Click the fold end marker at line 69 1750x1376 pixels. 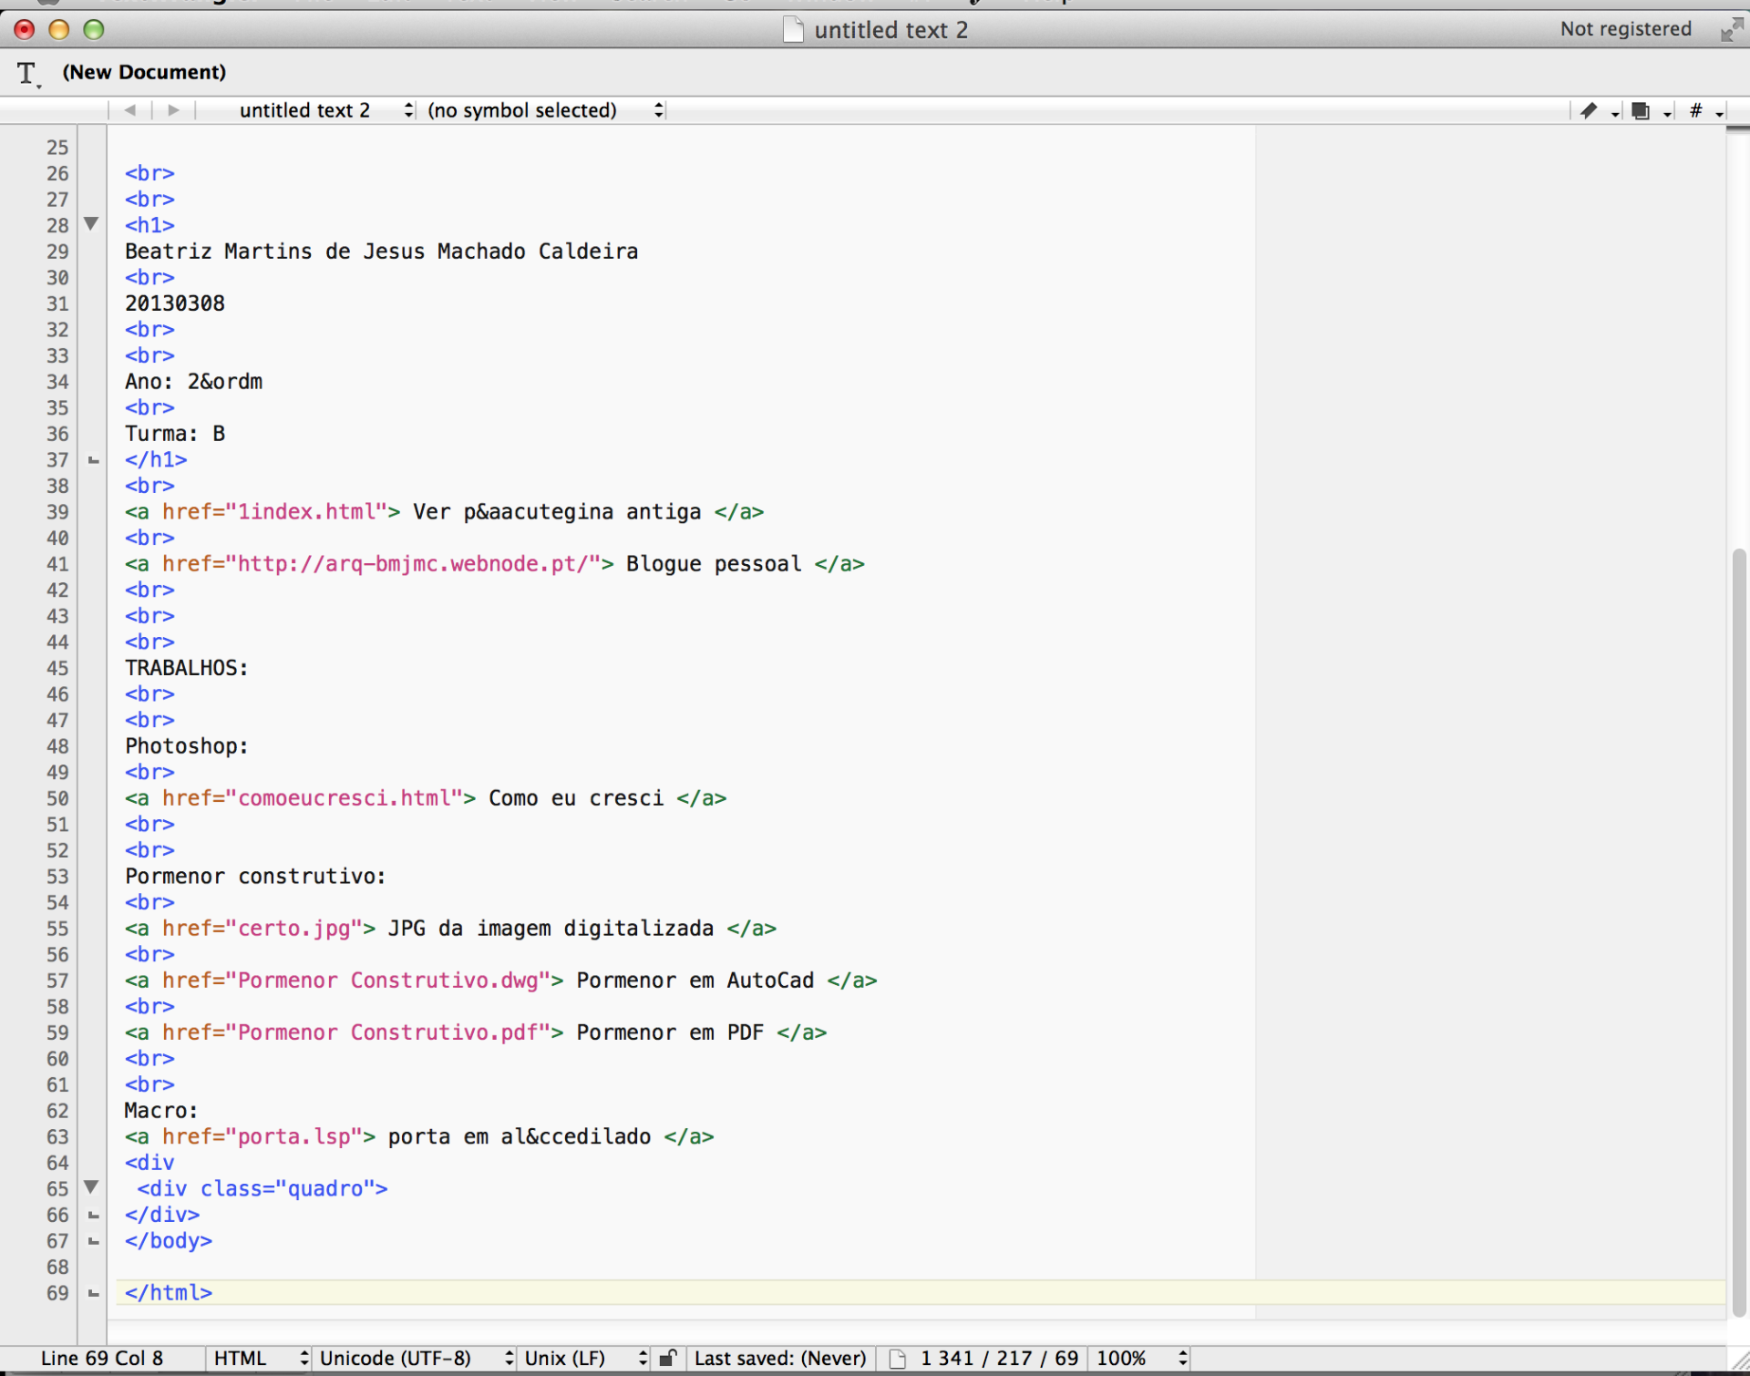tap(93, 1294)
